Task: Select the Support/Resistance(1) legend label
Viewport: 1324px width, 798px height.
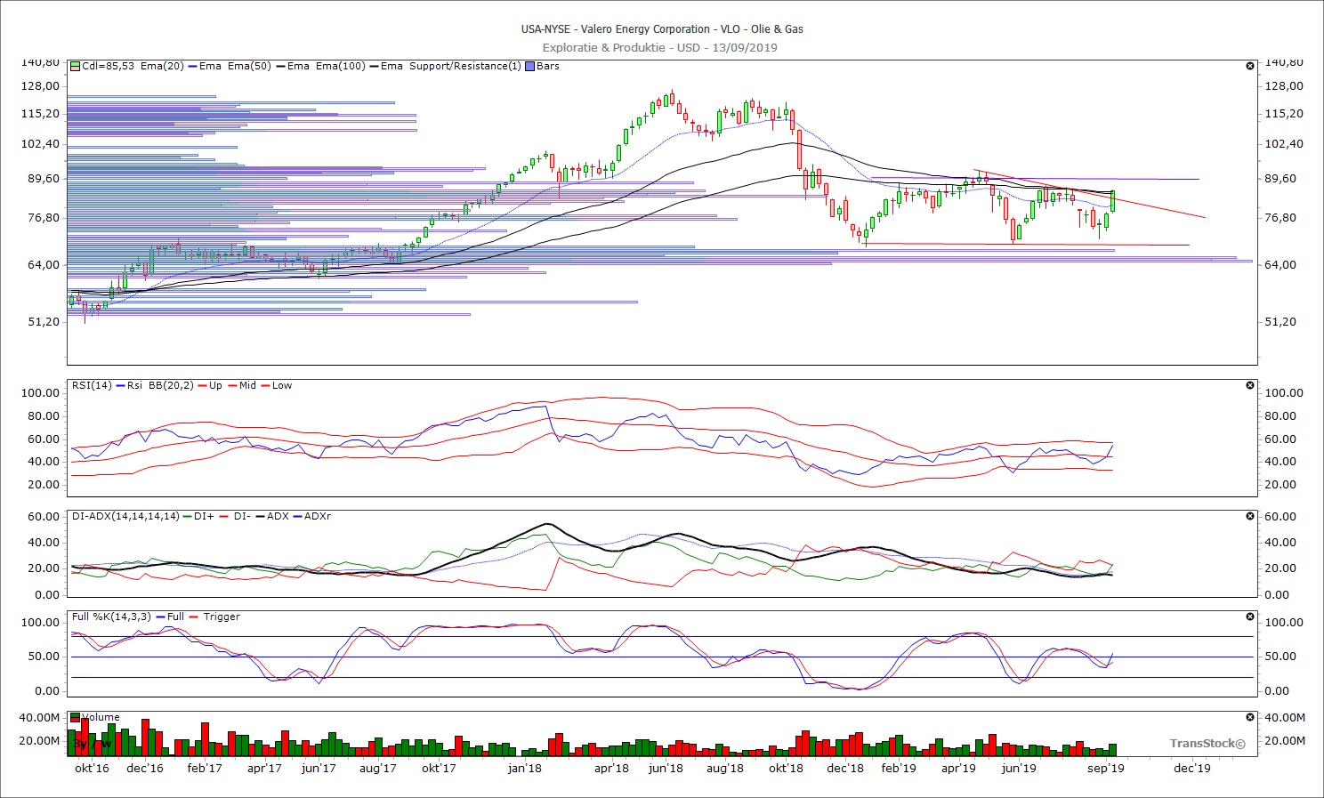Action: pos(465,66)
